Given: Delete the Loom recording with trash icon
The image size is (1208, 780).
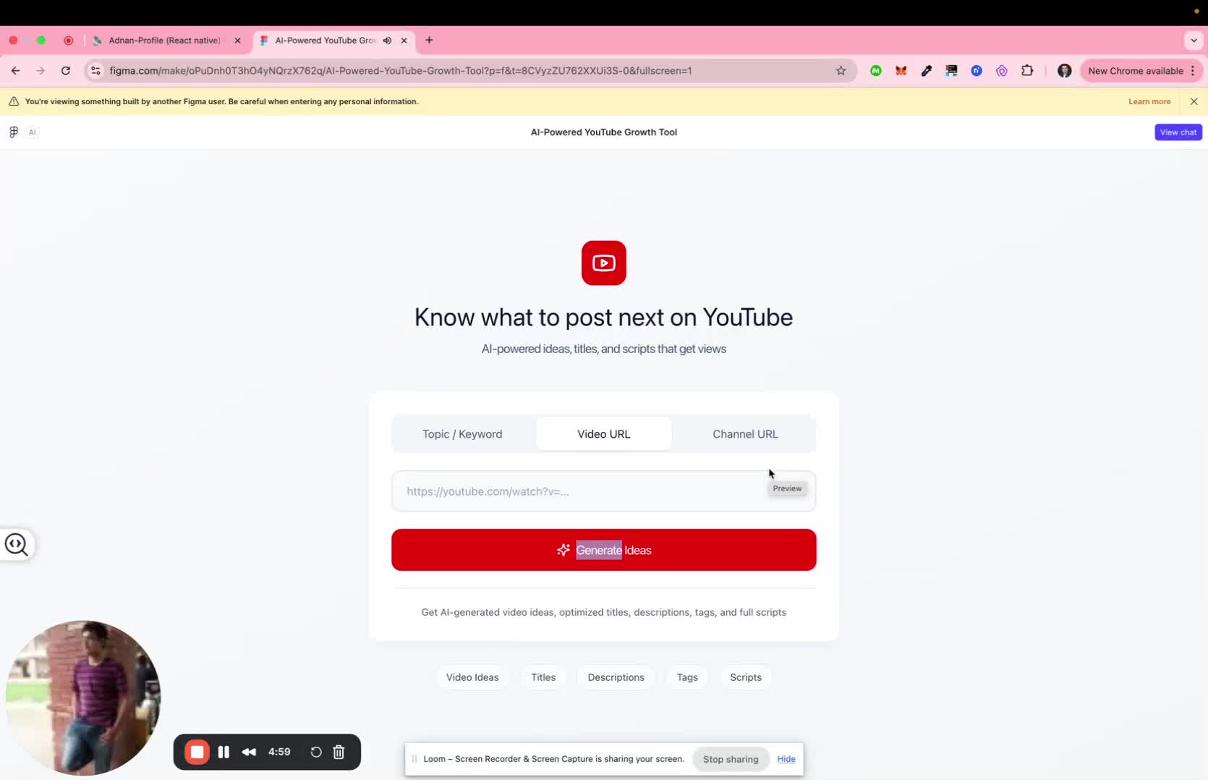Looking at the screenshot, I should 339,752.
